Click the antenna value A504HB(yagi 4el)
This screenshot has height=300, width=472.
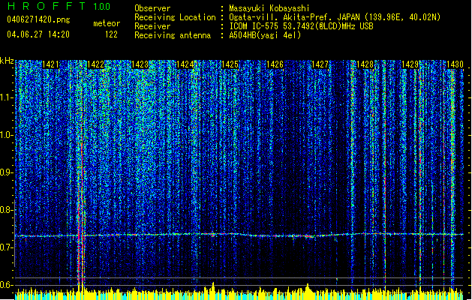[x=265, y=35]
